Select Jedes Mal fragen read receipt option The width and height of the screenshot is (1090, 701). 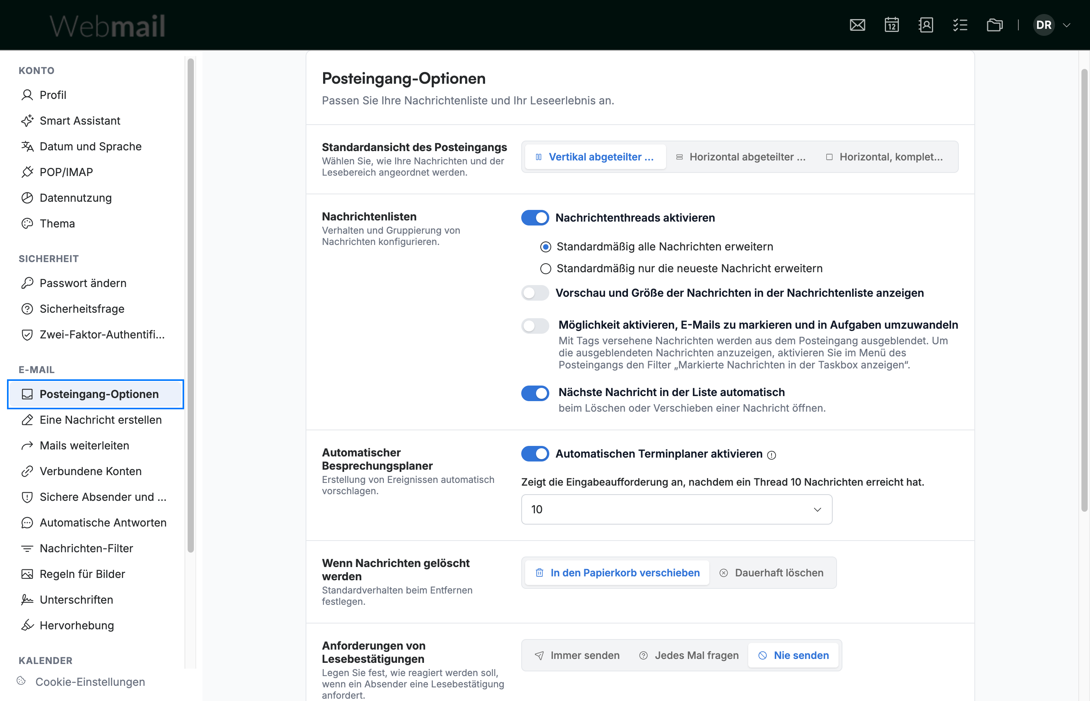tap(689, 655)
